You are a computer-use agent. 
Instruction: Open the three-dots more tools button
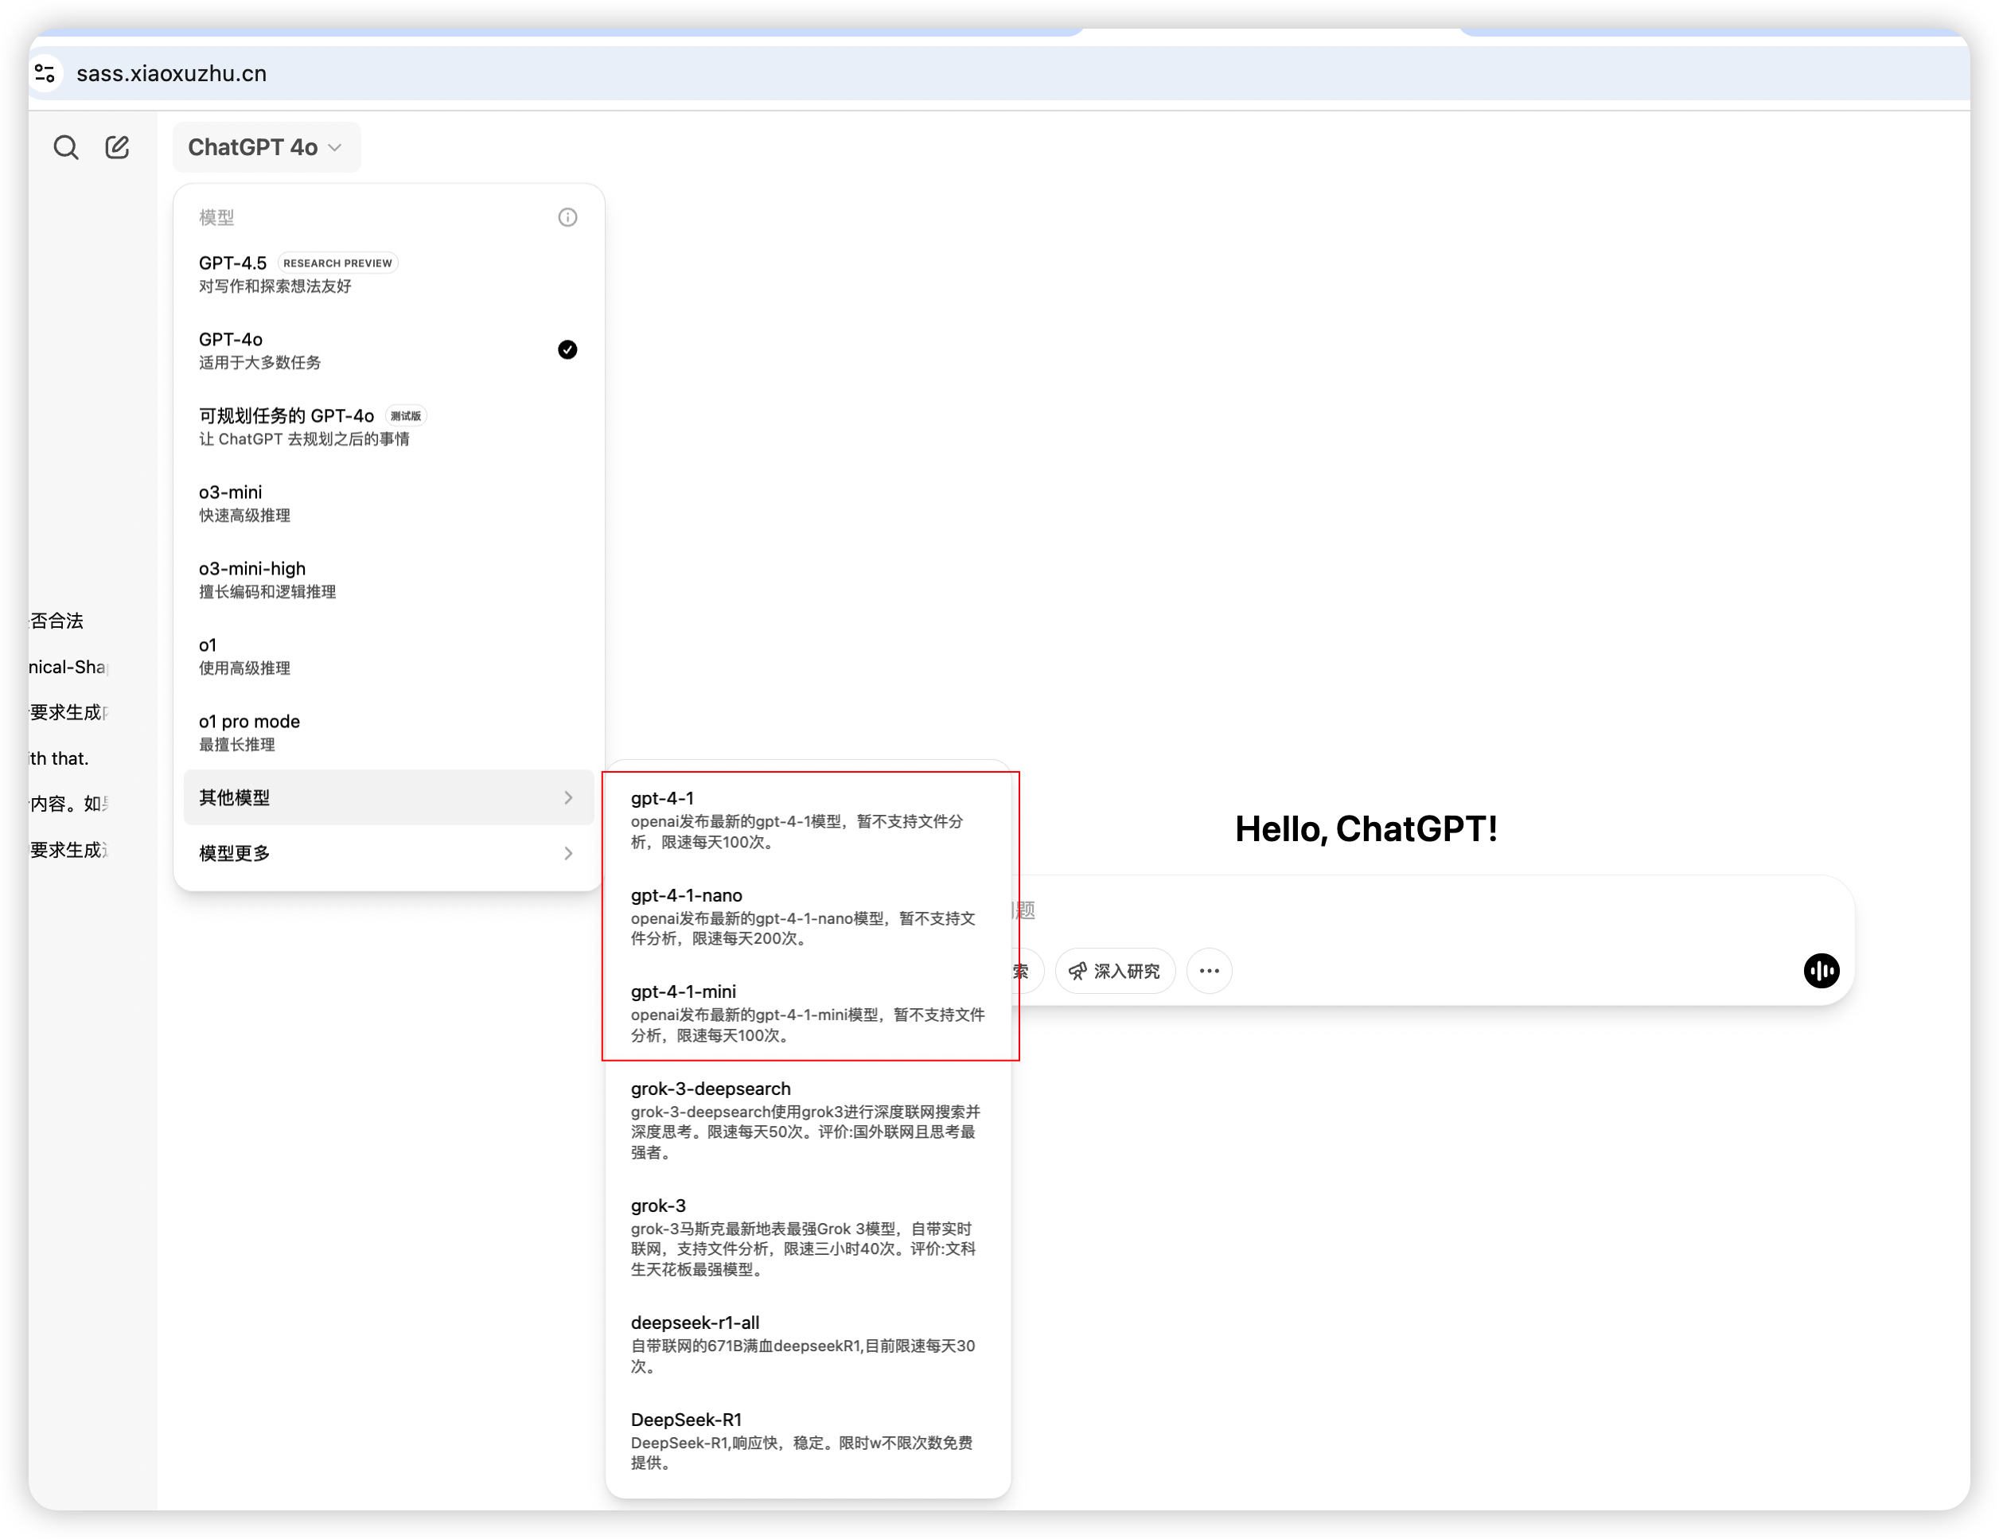tap(1209, 971)
